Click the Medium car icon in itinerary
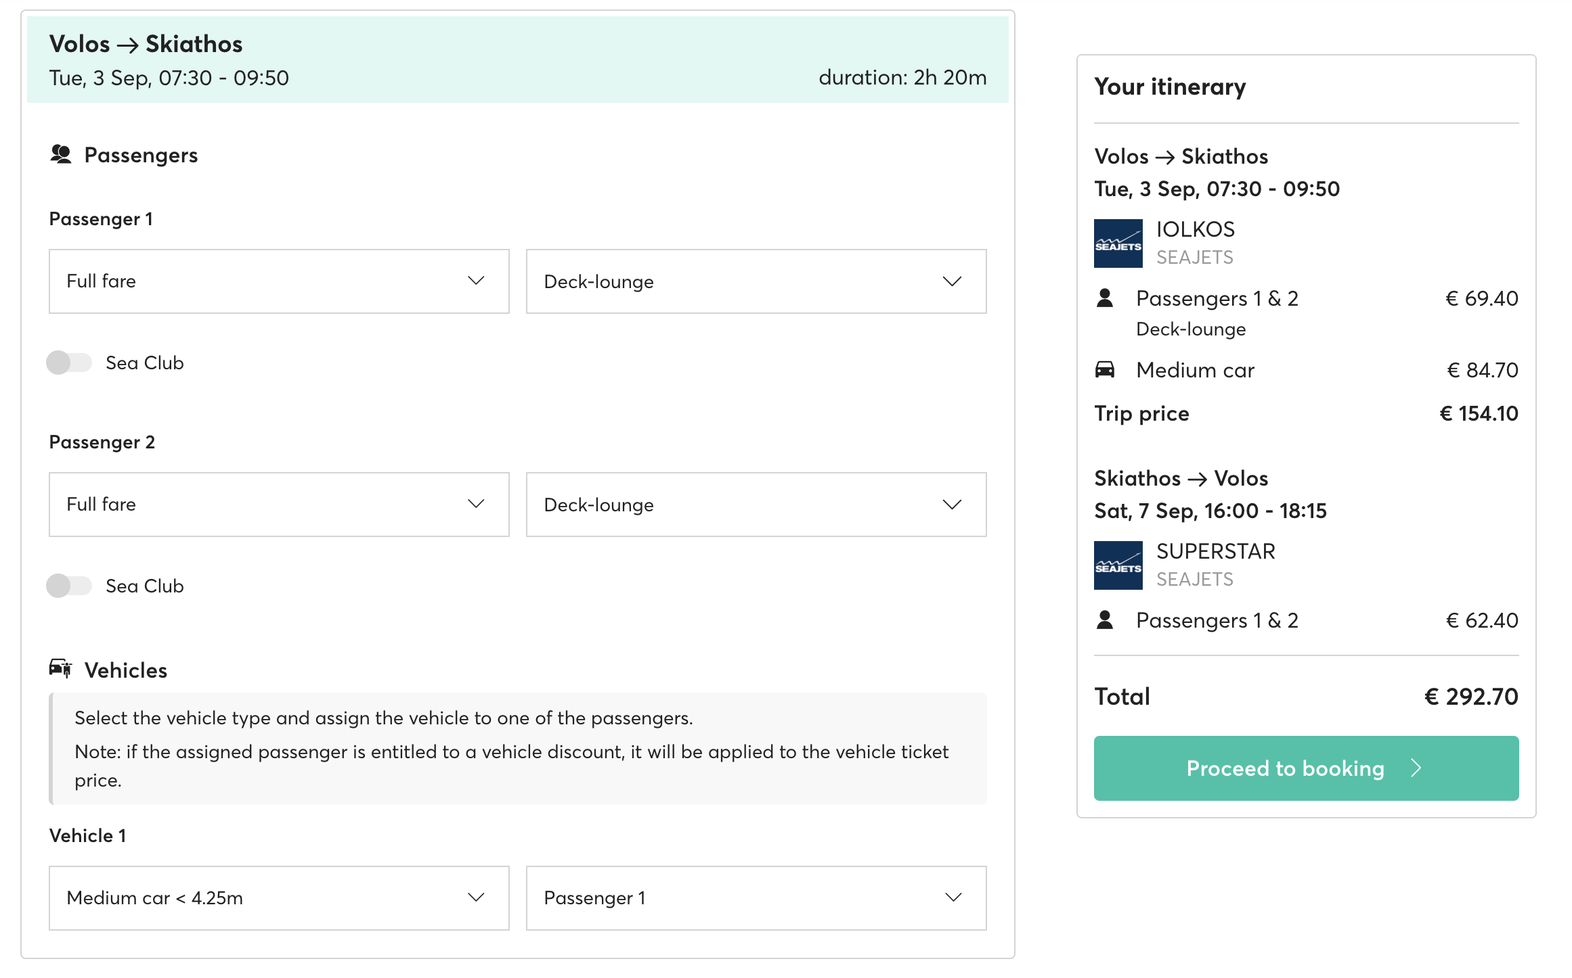The image size is (1572, 978). (1105, 369)
